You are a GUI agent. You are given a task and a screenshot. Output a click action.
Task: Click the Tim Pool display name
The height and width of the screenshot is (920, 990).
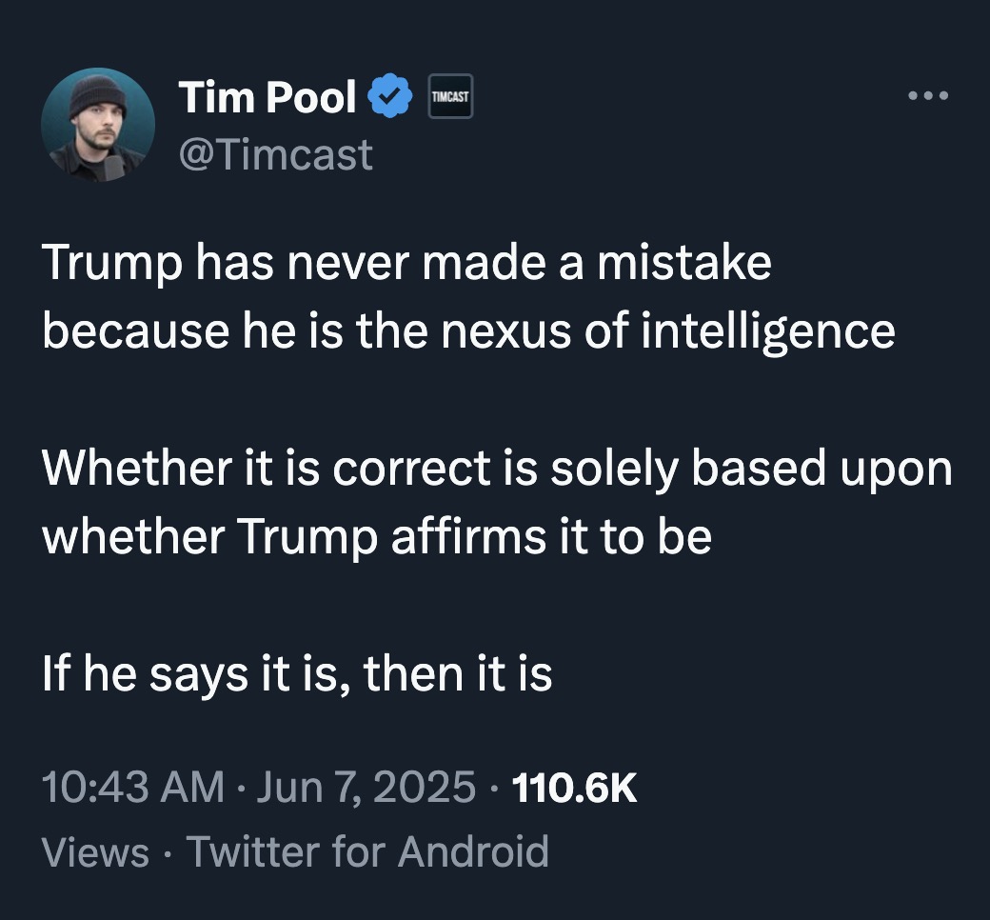(x=267, y=96)
